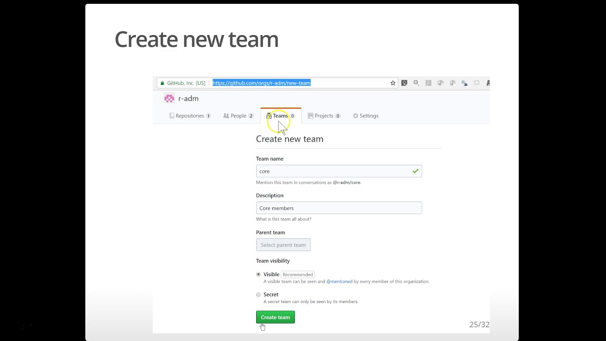606x341 pixels.
Task: Click the slide number "25/32"
Action: click(479, 324)
